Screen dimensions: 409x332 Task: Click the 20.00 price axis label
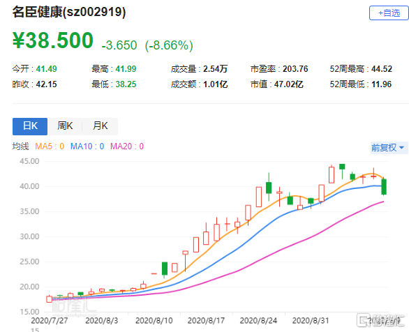tap(29, 287)
